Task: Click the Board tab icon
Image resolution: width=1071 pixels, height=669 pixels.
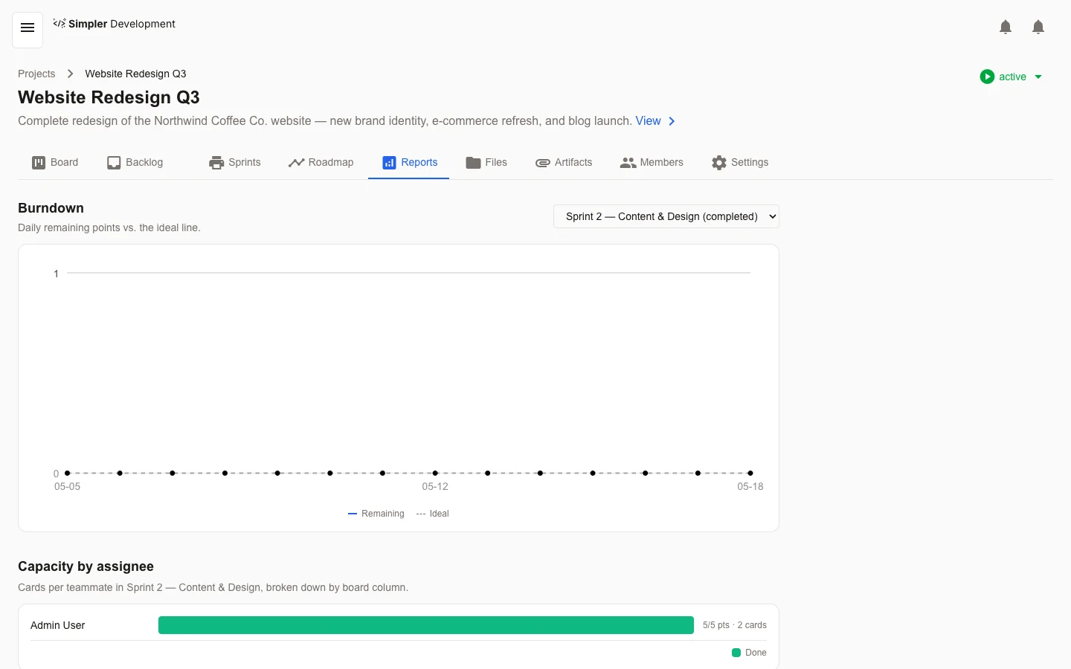Action: click(39, 163)
